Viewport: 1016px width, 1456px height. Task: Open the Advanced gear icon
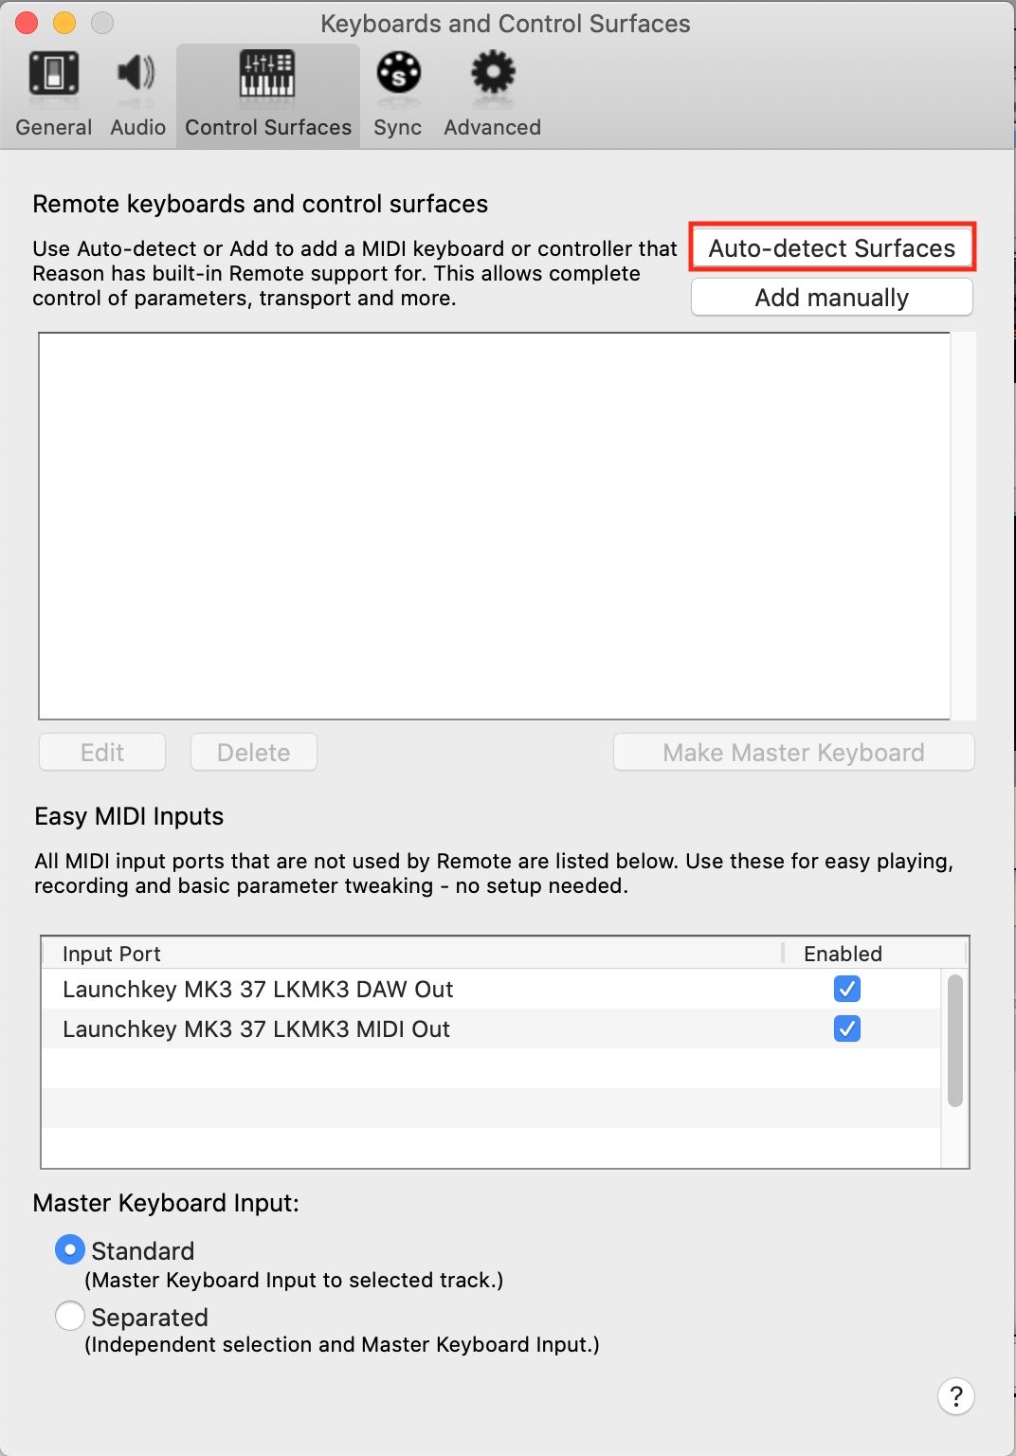coord(493,73)
